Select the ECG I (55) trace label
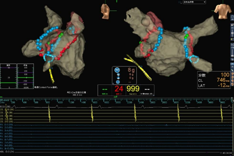This screenshot has width=234, height=156. click(x=5, y=107)
